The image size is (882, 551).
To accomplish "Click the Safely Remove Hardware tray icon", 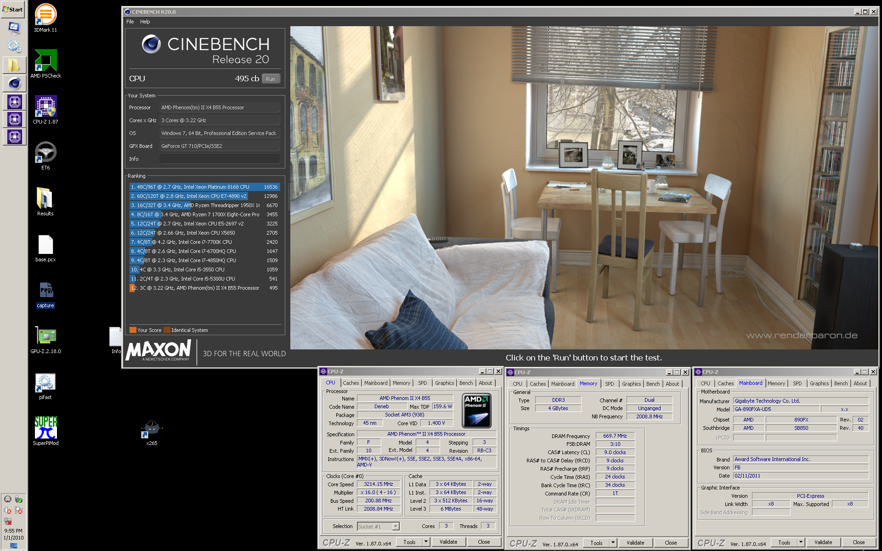I will [x=19, y=499].
